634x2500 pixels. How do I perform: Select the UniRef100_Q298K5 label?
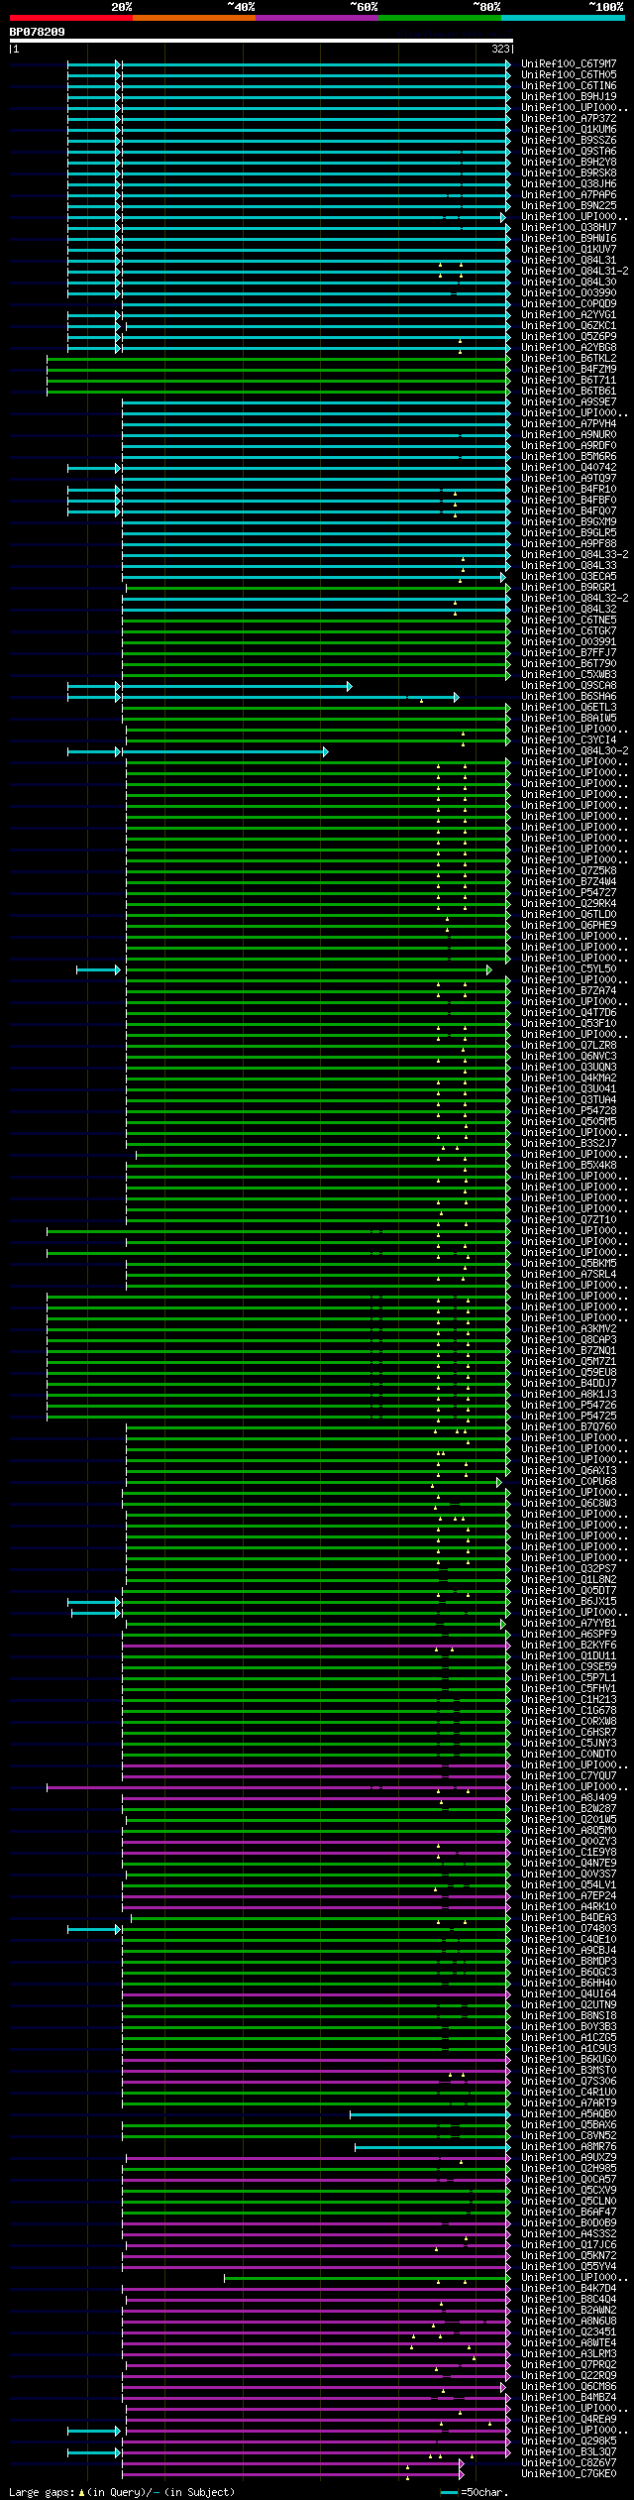point(569,2442)
